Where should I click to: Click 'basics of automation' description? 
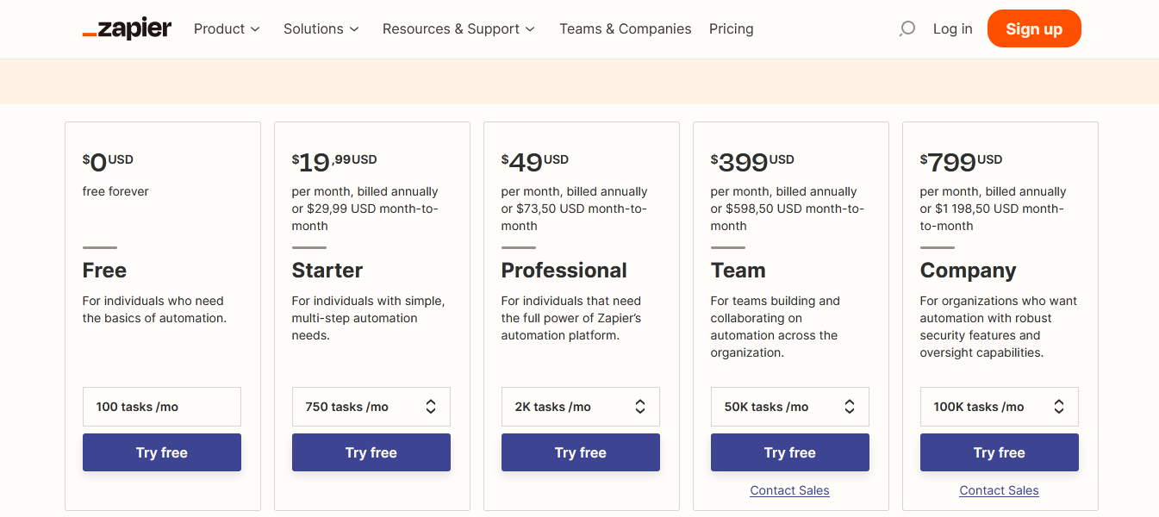154,309
